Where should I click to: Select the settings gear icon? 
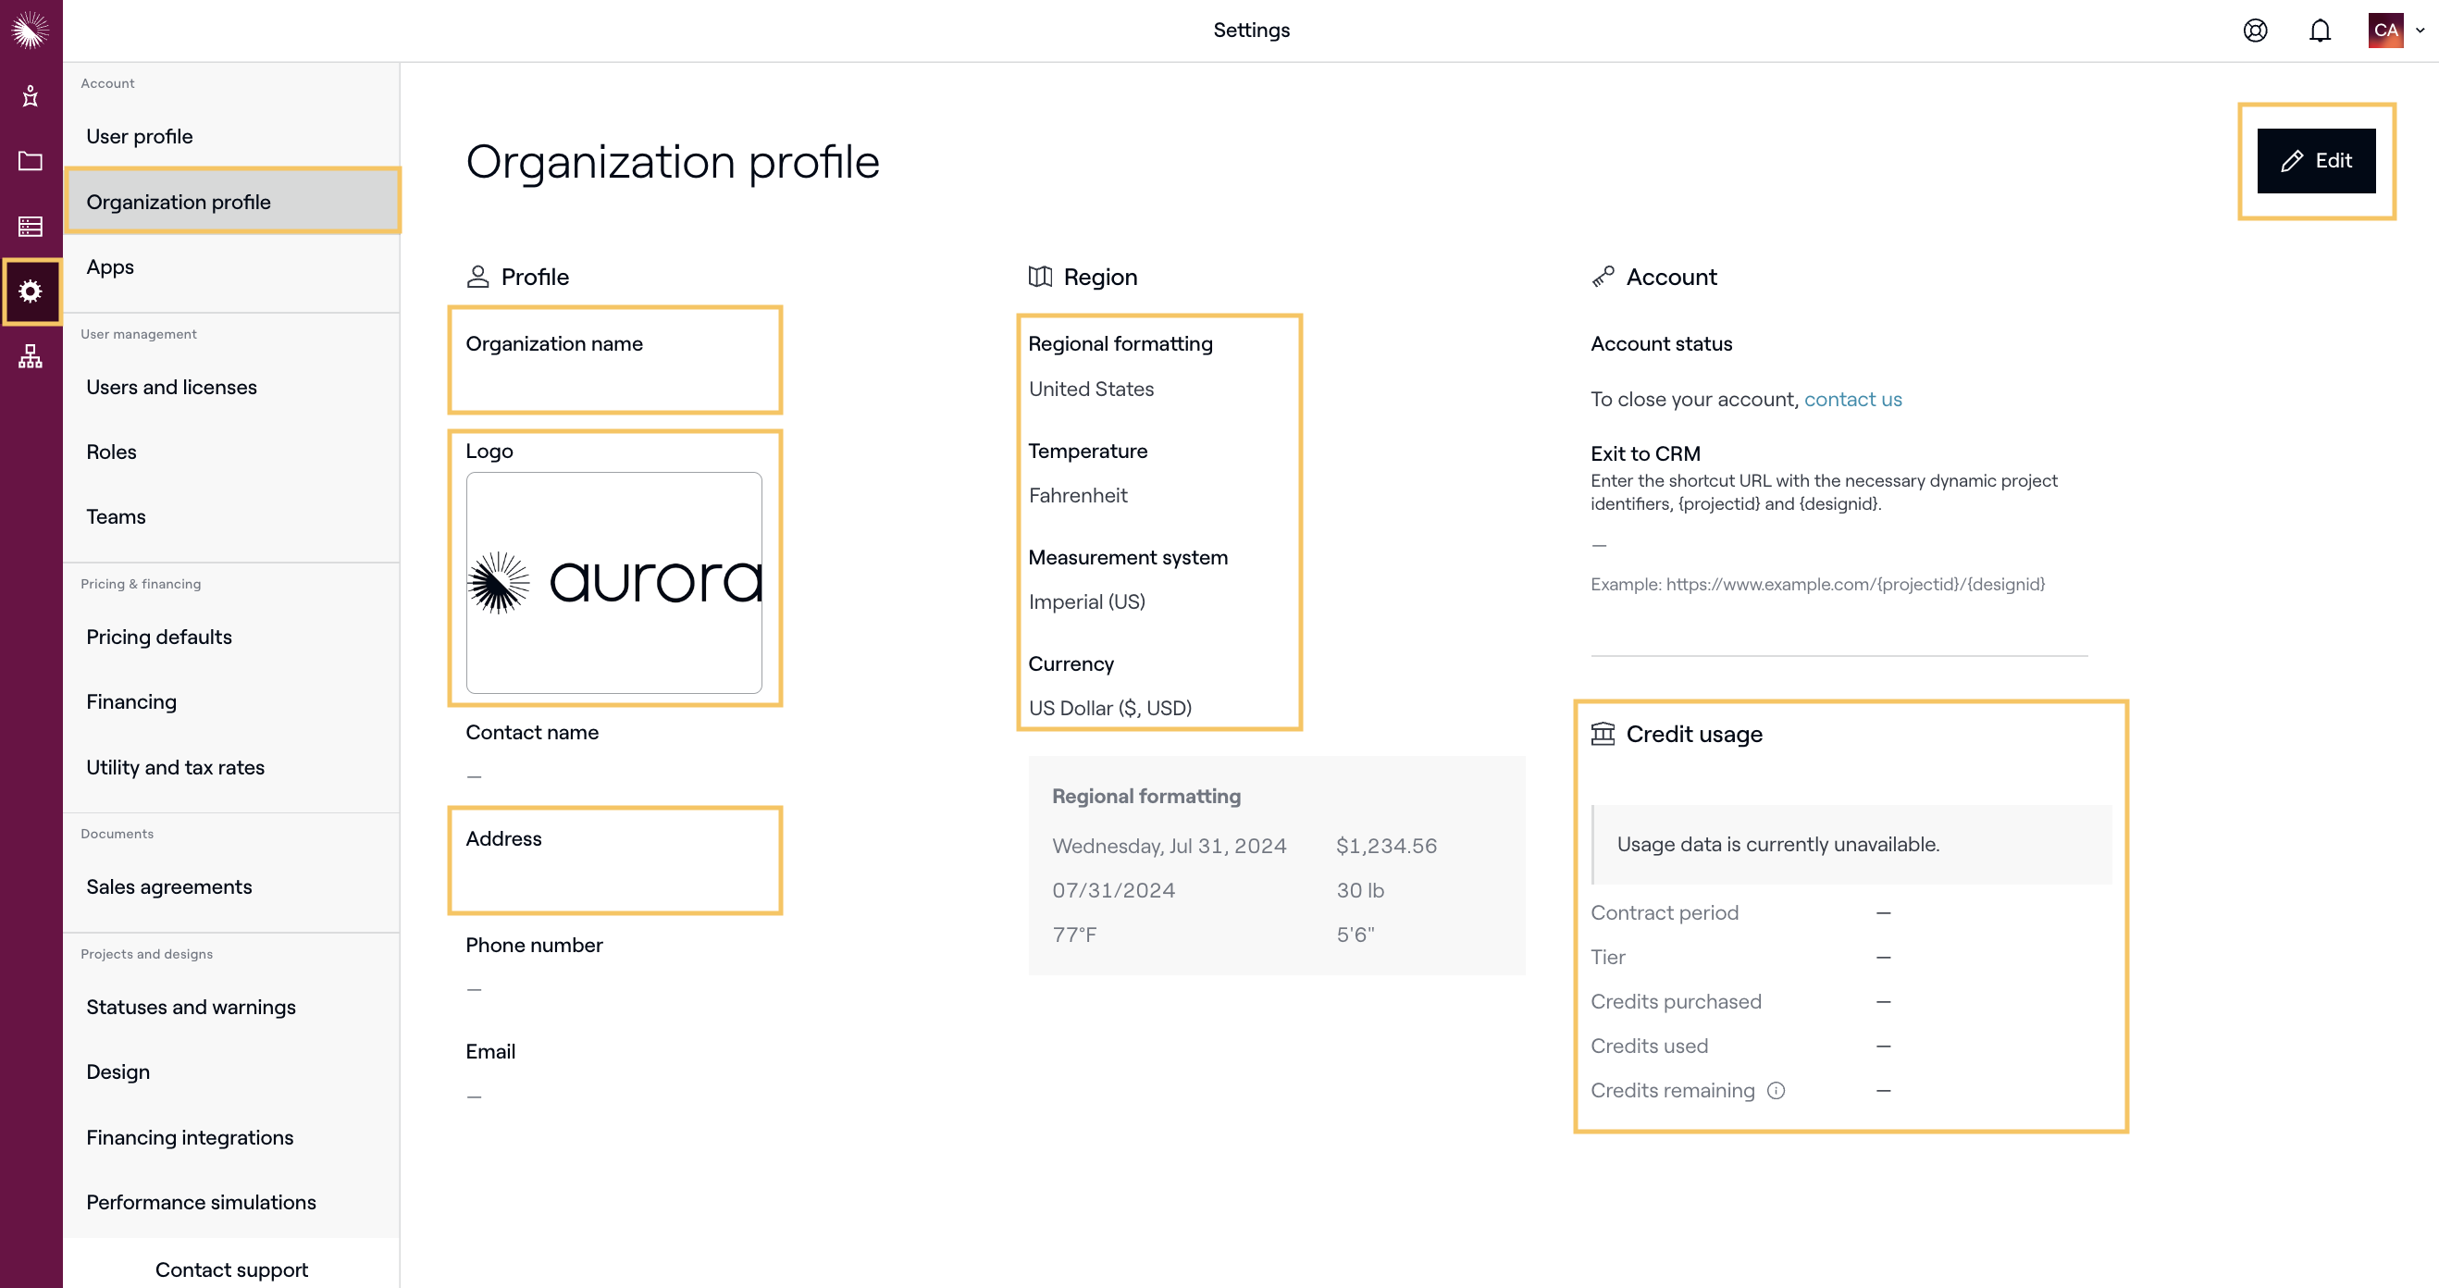pos(31,291)
